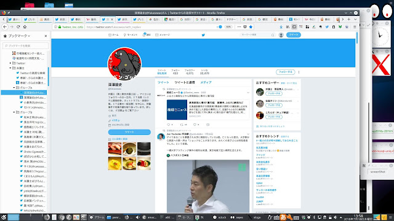The width and height of the screenshot is (394, 221).
Task: Open the emacs taskbar entry
Action: [150, 217]
